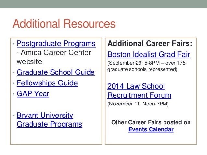Viewport: 207px width, 155px height.
Task: Click the Additional Career Fairs heading
Action: [x=150, y=43]
